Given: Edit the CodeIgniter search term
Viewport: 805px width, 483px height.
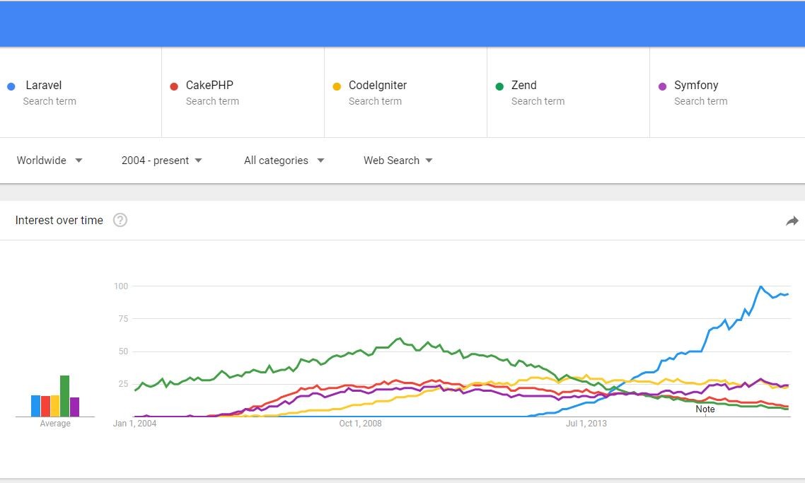Looking at the screenshot, I should pyautogui.click(x=378, y=85).
